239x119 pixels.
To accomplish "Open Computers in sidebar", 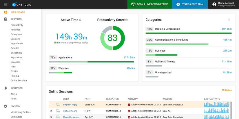I will (16, 117).
